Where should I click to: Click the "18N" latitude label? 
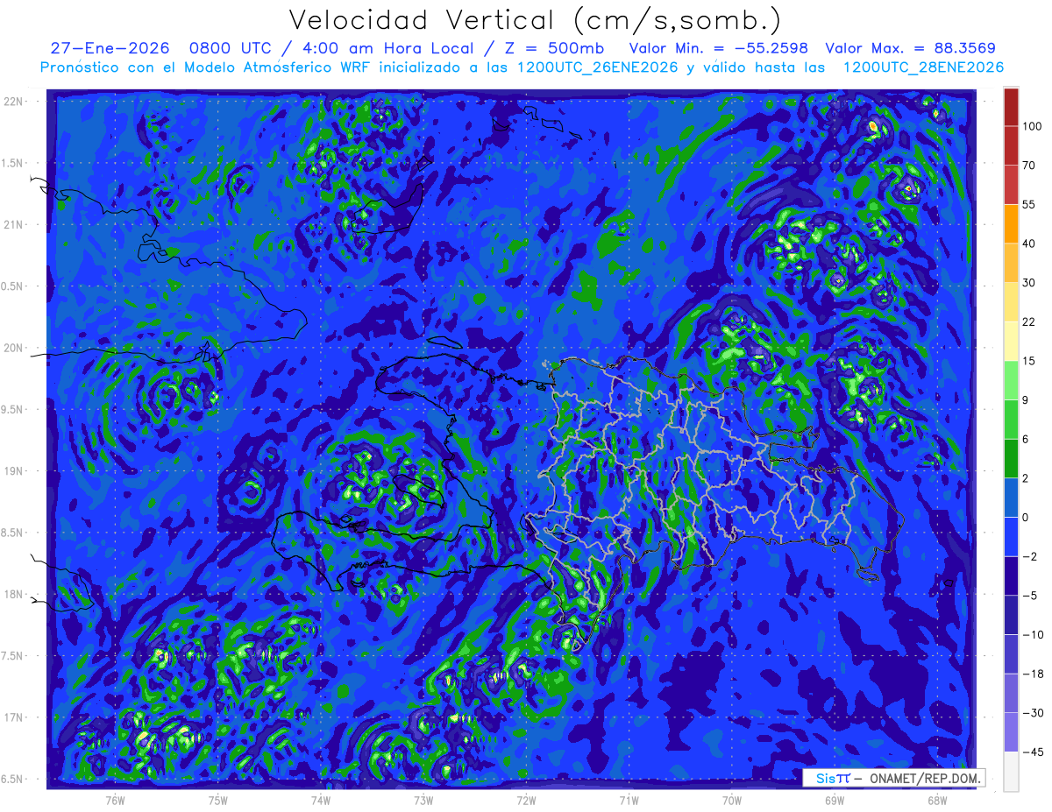point(14,595)
